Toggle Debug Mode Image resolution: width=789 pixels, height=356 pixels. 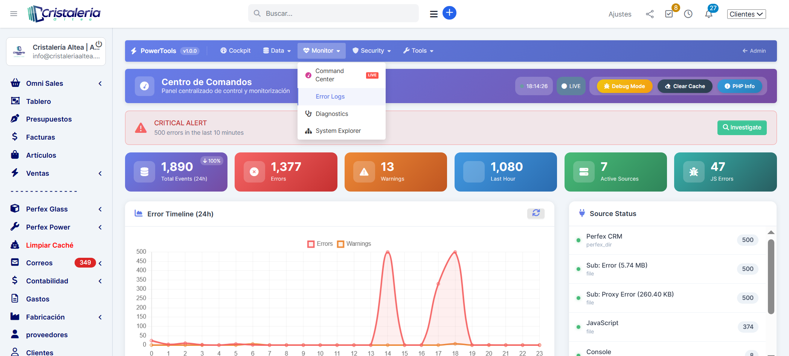click(x=624, y=86)
